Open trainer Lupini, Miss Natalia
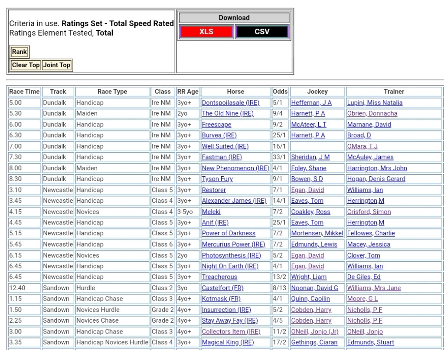The height and width of the screenshot is (350, 444). click(375, 103)
